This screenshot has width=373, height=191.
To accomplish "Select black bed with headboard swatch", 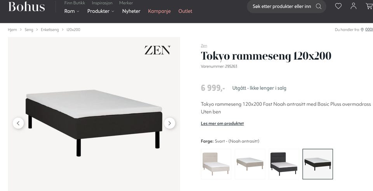I will click(x=284, y=164).
